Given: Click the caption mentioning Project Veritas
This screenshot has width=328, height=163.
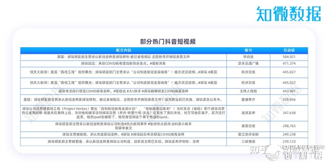Looking at the screenshot, I should tap(123, 113).
